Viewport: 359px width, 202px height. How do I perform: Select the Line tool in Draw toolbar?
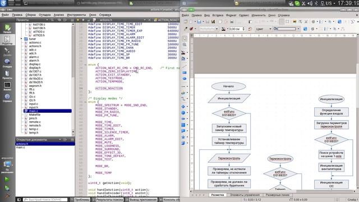(x=185, y=66)
